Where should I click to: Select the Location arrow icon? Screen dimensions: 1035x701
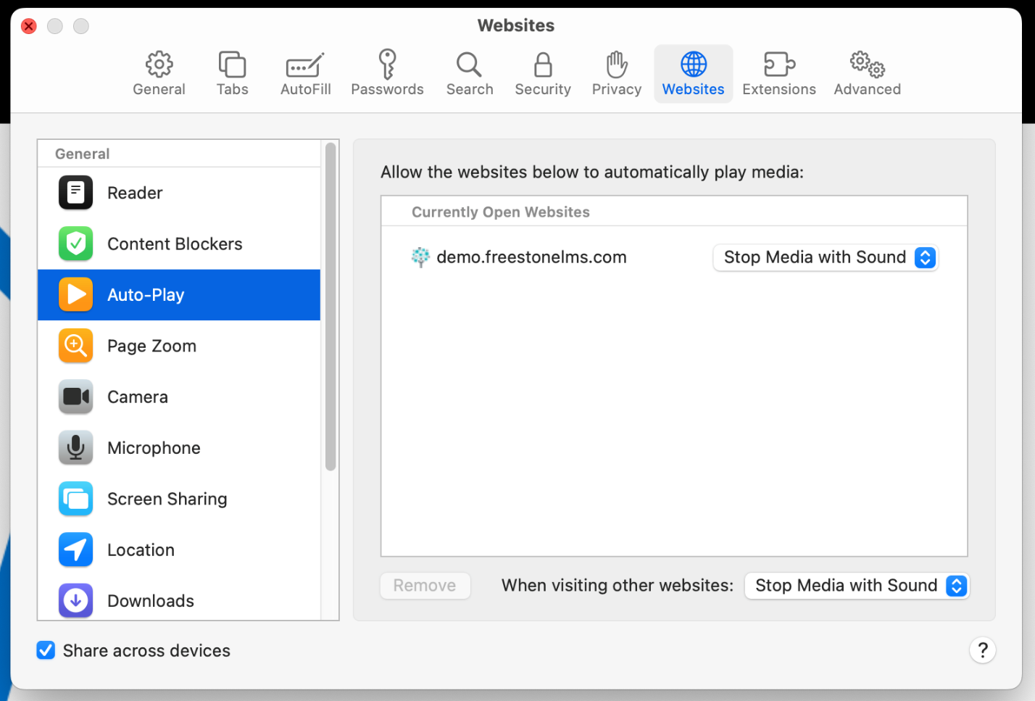point(75,549)
